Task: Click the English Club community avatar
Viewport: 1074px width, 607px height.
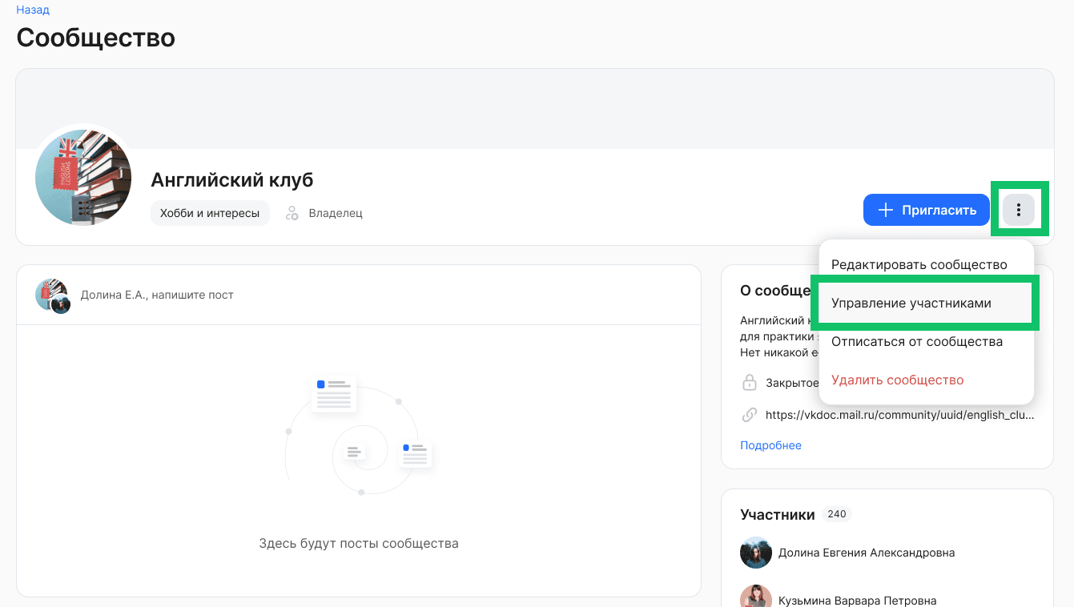Action: click(x=83, y=178)
